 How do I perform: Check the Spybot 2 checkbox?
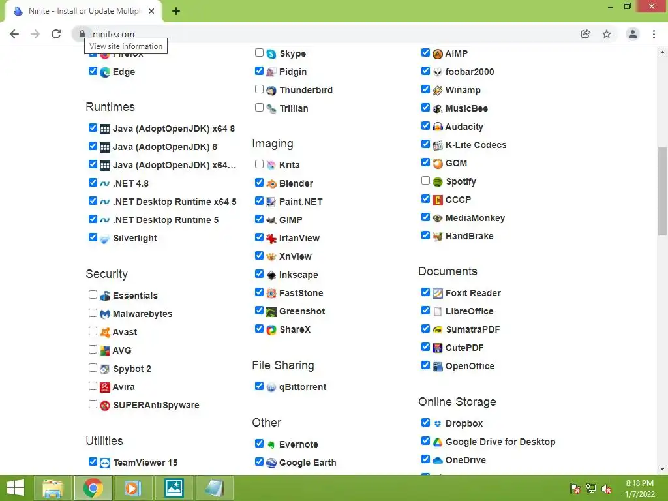point(93,368)
